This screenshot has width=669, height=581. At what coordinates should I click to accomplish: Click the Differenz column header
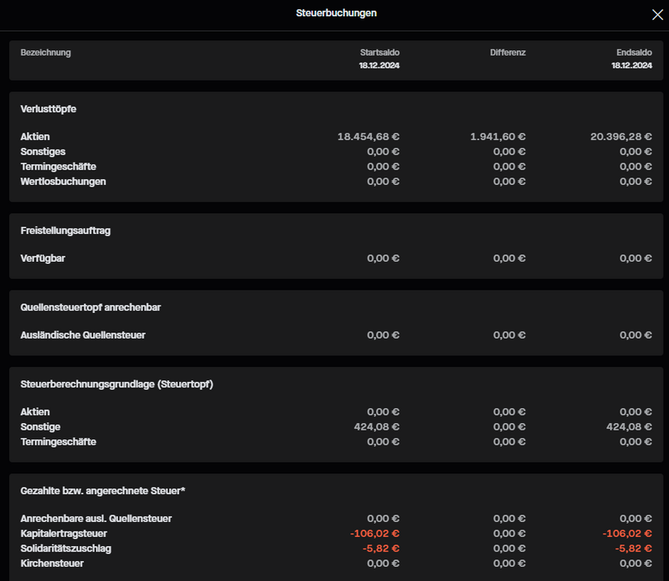point(508,53)
